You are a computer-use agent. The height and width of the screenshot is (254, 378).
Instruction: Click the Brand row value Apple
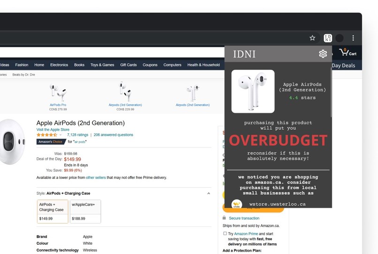point(88,237)
